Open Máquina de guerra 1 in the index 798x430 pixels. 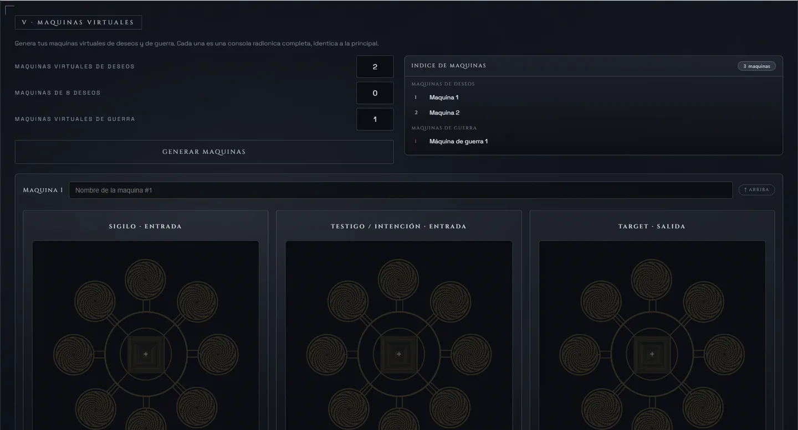[458, 141]
